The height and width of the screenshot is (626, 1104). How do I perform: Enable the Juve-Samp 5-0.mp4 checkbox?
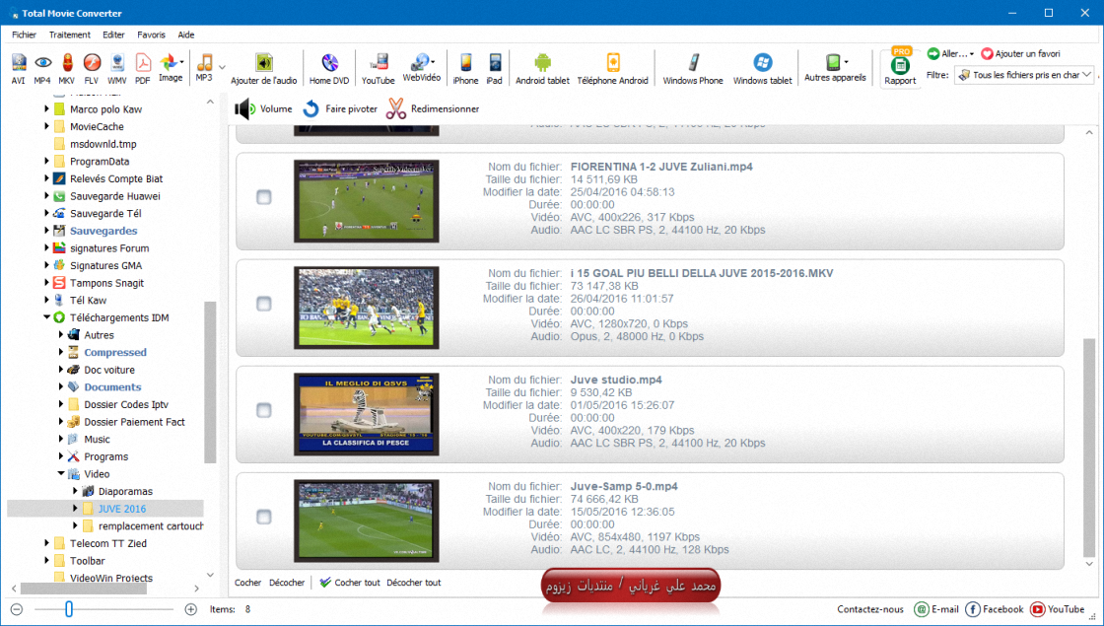(x=264, y=517)
